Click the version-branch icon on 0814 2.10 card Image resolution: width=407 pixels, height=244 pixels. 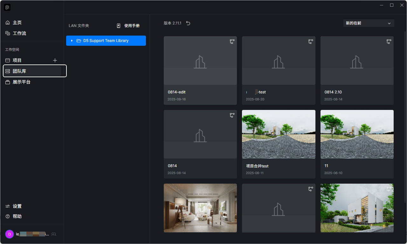coord(389,42)
